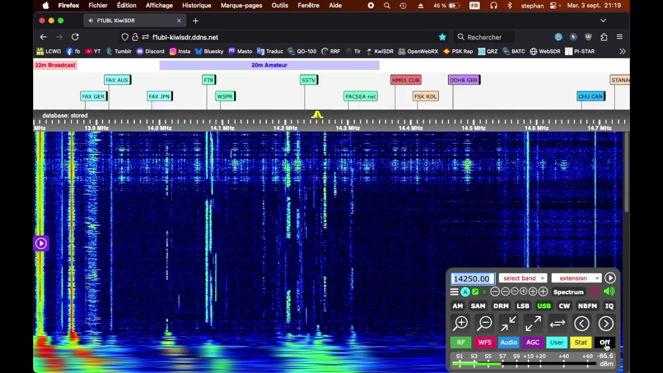663x373 pixels.
Task: Reload the page with Firefox reload icon
Action: click(x=75, y=37)
